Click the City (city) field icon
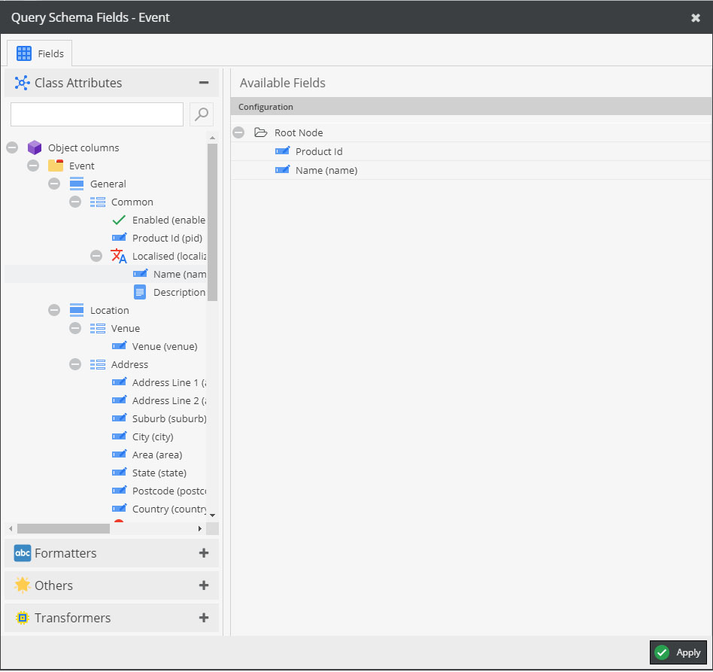Viewport: 713px width, 672px height. [119, 436]
